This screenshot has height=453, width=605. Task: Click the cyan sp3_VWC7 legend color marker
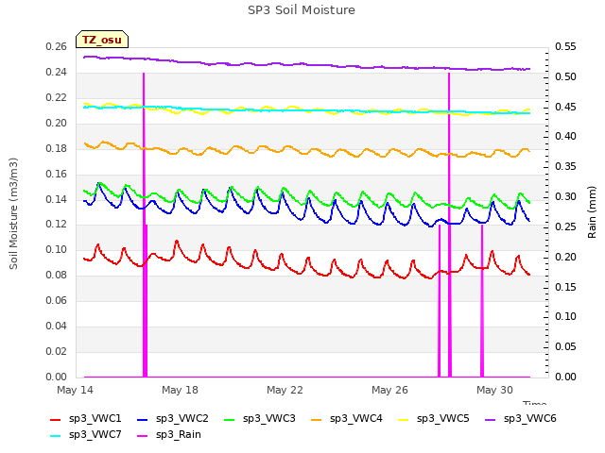[56, 436]
